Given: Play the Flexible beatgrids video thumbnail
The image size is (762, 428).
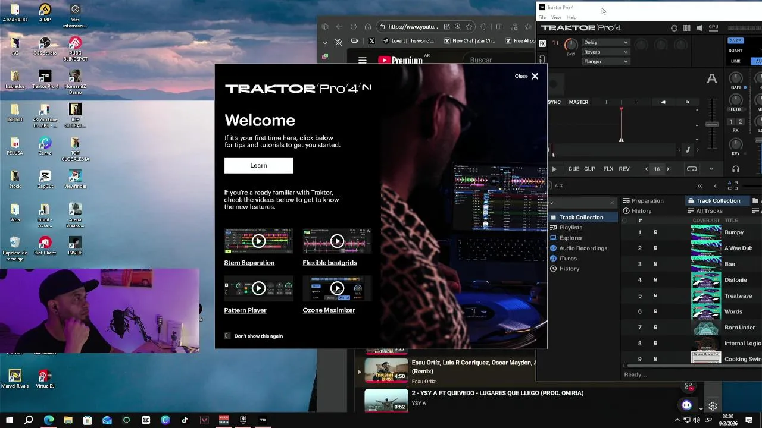Looking at the screenshot, I should [x=337, y=241].
